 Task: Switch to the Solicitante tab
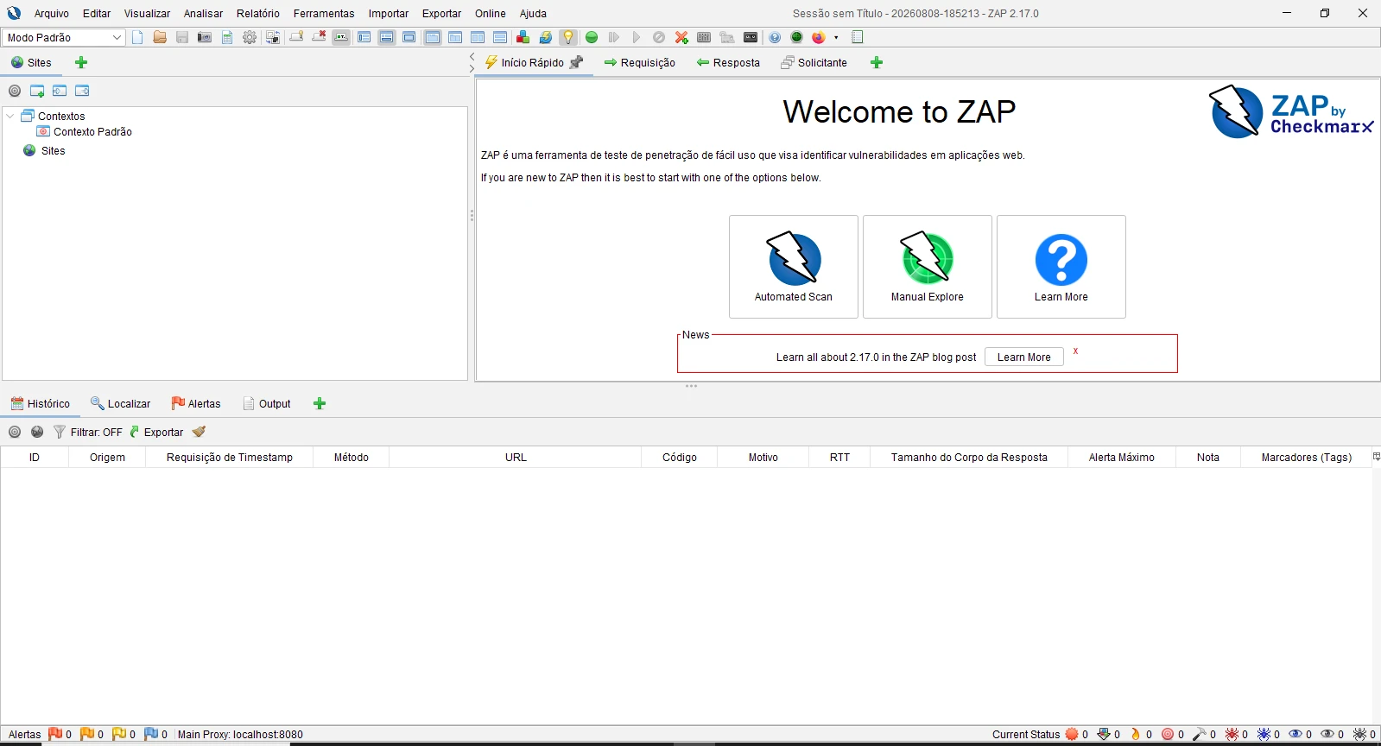pyautogui.click(x=814, y=62)
